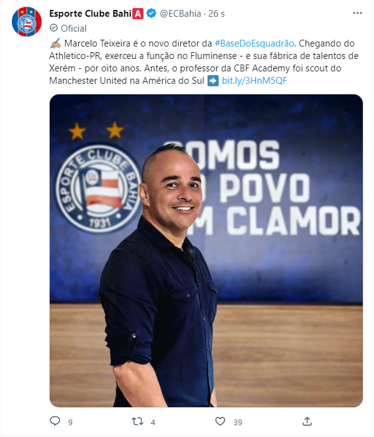Image resolution: width=374 pixels, height=437 pixels.
Task: Click the retweet count 4
Action: pyautogui.click(x=153, y=423)
